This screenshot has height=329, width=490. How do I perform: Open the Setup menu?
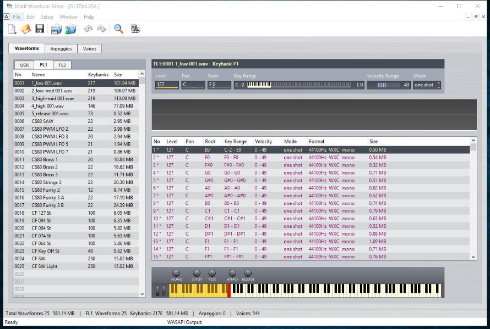coord(47,17)
